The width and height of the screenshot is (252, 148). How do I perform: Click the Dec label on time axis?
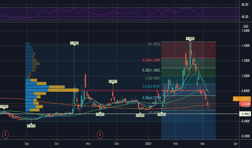117,144
